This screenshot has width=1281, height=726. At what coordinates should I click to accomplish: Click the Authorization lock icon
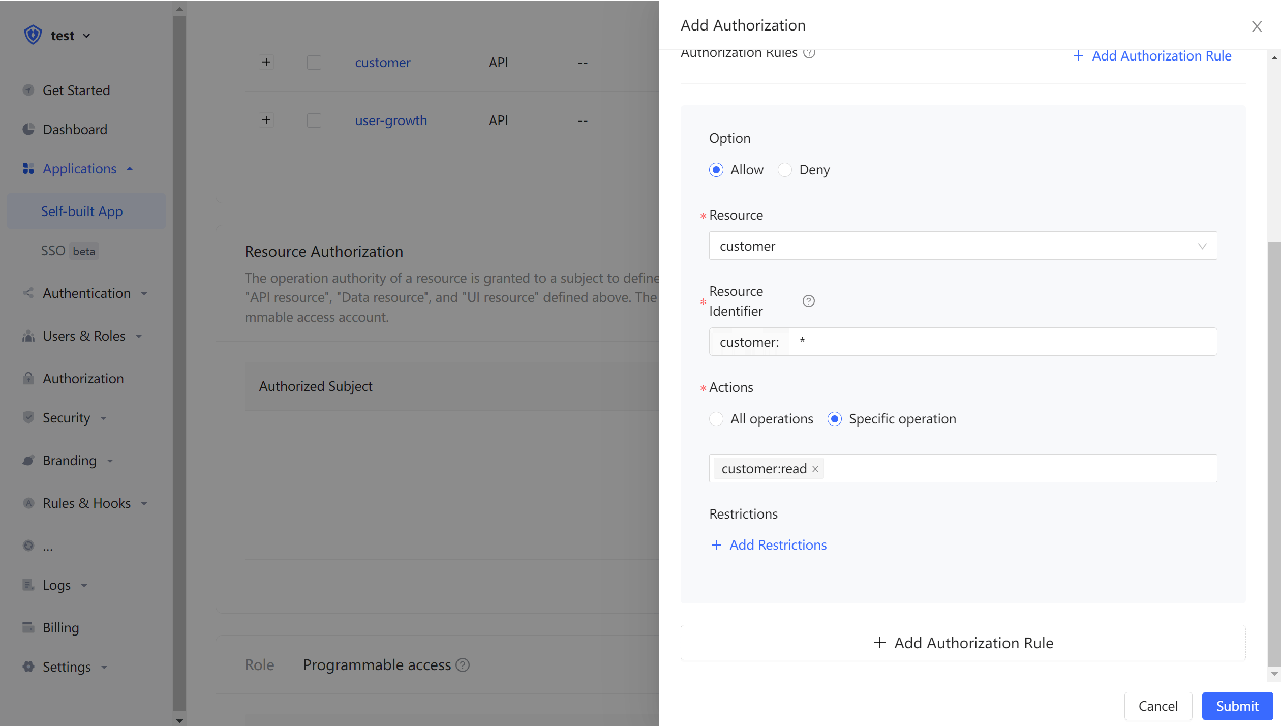click(x=28, y=378)
